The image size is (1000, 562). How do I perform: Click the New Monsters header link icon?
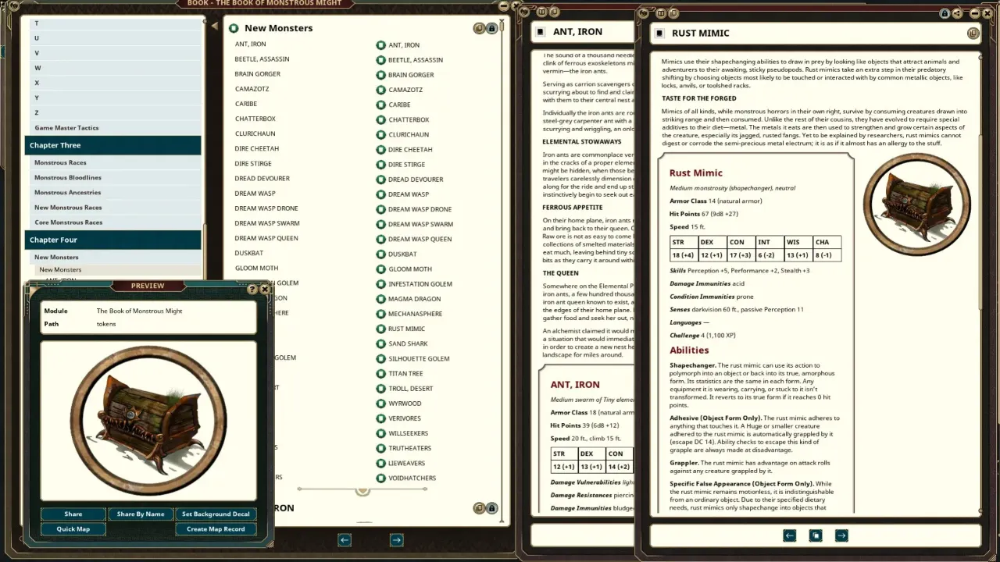[x=234, y=28]
